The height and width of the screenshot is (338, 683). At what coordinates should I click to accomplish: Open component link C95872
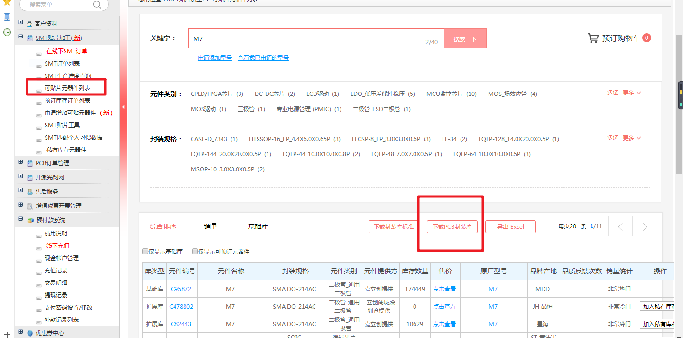[x=181, y=289]
